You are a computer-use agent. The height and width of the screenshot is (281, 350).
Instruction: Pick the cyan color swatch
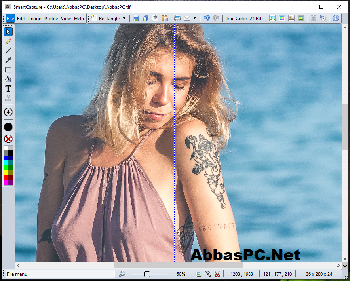tap(6, 163)
